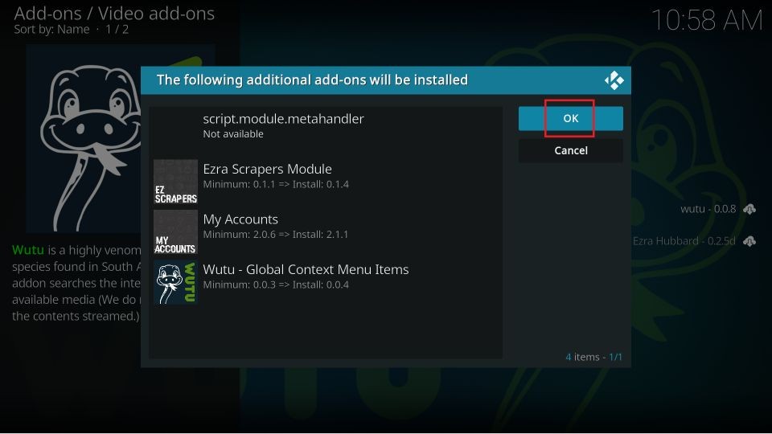Screen dimensions: 772x434
Task: Click cloud download icon beside Ezra Hubbard
Action: click(749, 241)
